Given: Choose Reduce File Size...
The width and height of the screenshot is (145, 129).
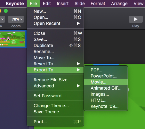Looking at the screenshot, I should (55, 80).
